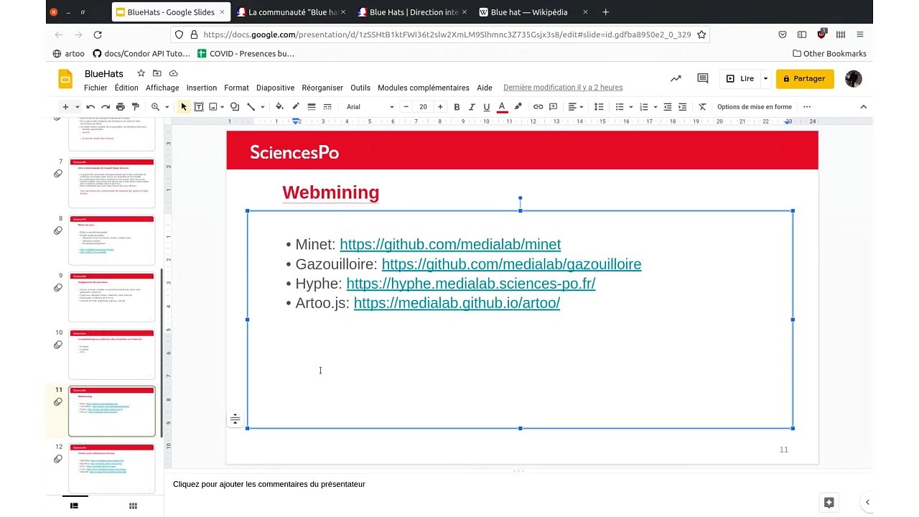Click the Partager share button
Image resolution: width=919 pixels, height=517 pixels.
tap(805, 79)
